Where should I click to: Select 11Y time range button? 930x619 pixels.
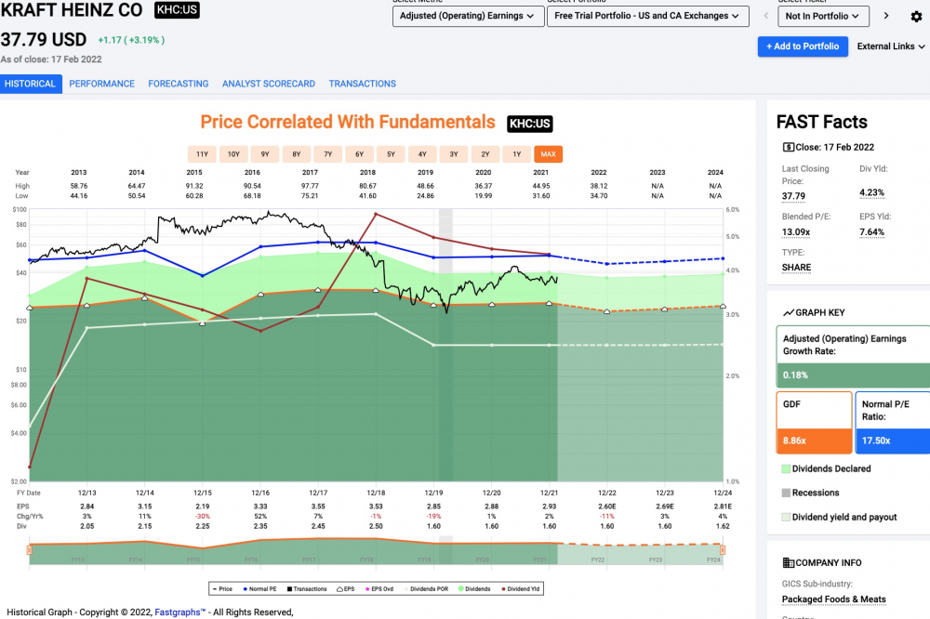(202, 154)
